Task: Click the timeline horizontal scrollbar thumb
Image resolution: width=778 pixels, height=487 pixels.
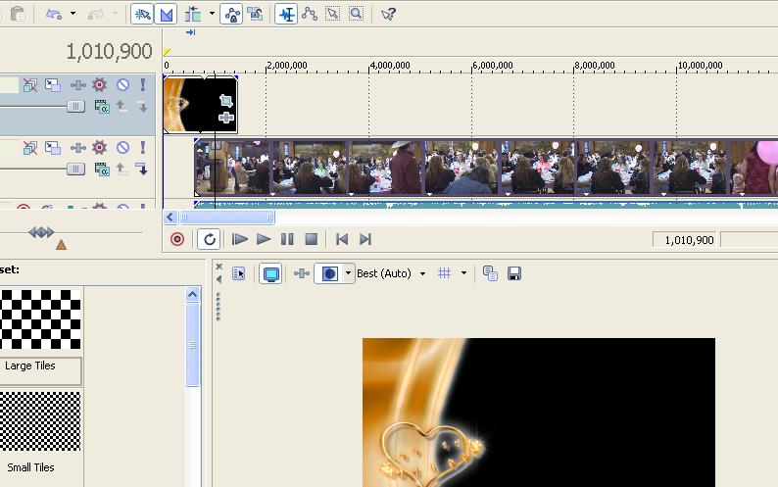Action: [226, 217]
